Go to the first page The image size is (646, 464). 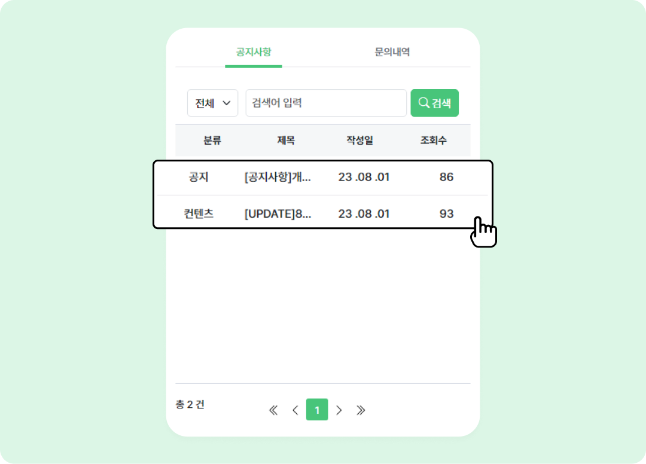click(273, 410)
